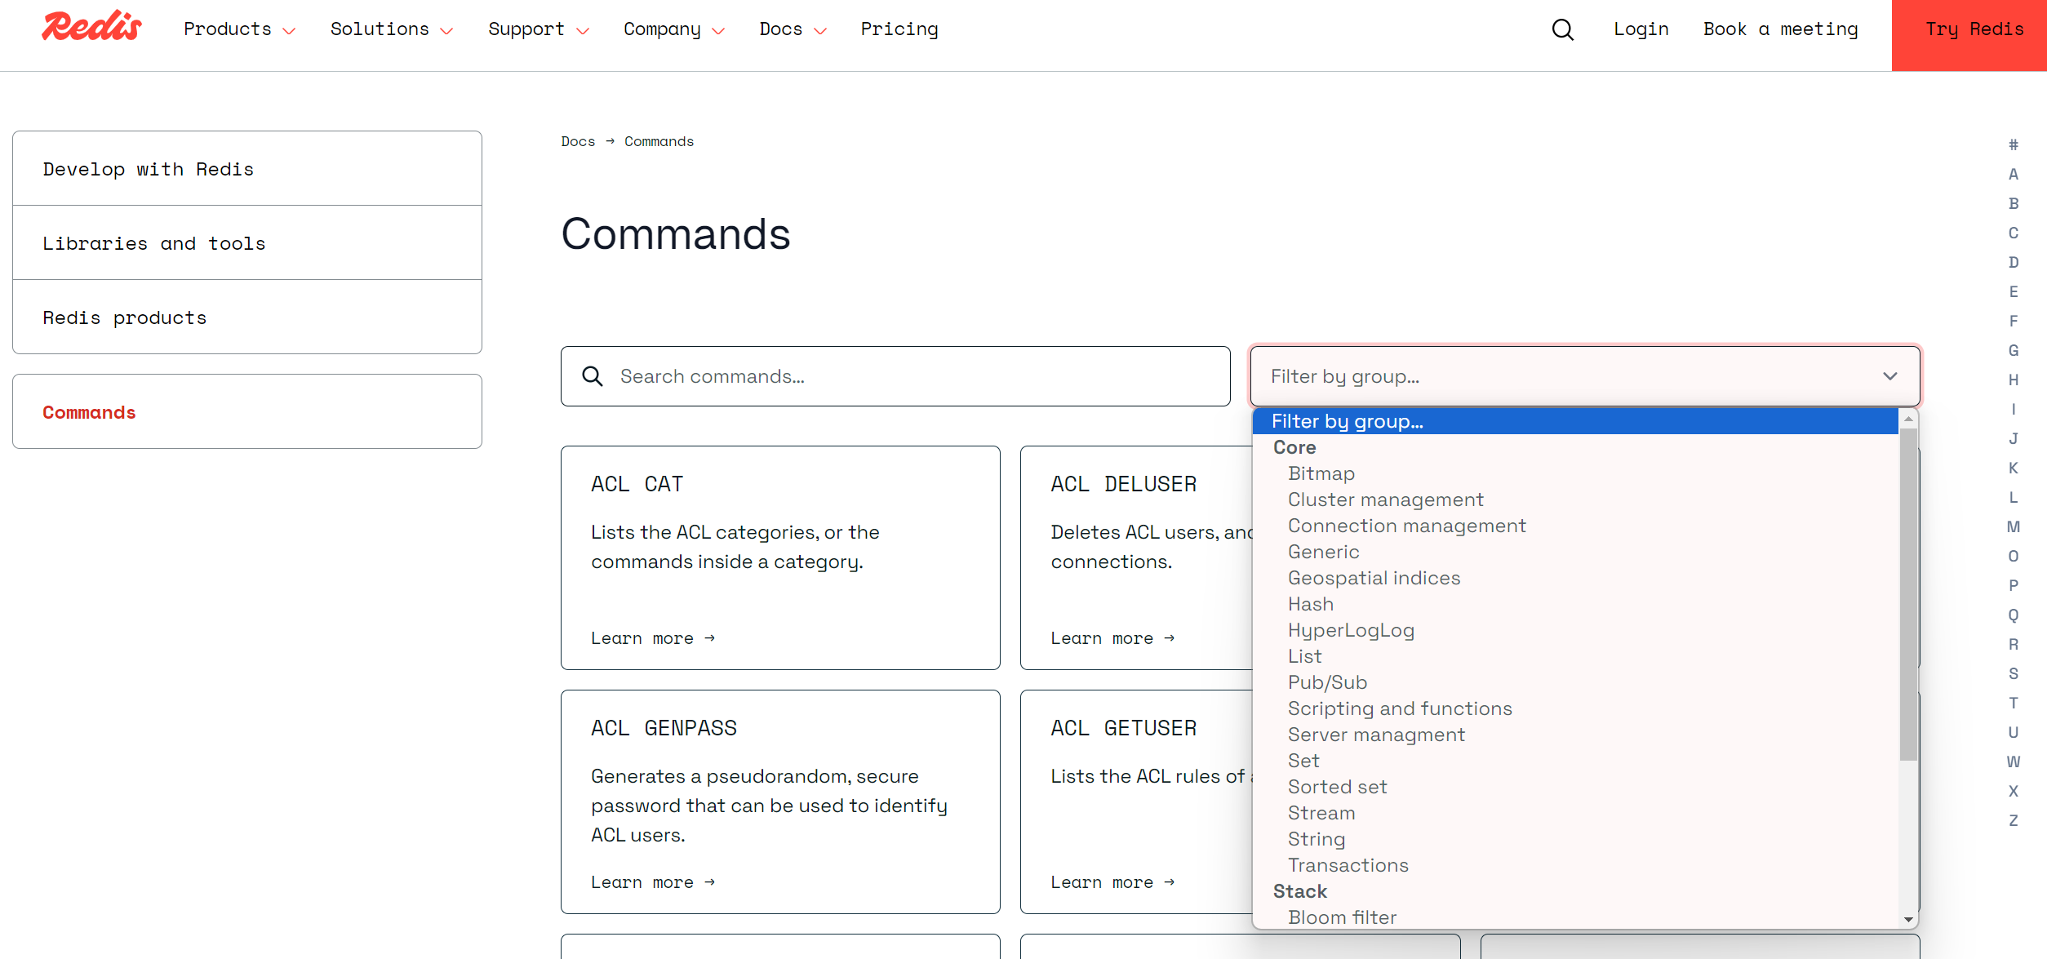Screen dimensions: 2047x959
Task: Select Bloom filter under the Stack group
Action: pos(1342,917)
